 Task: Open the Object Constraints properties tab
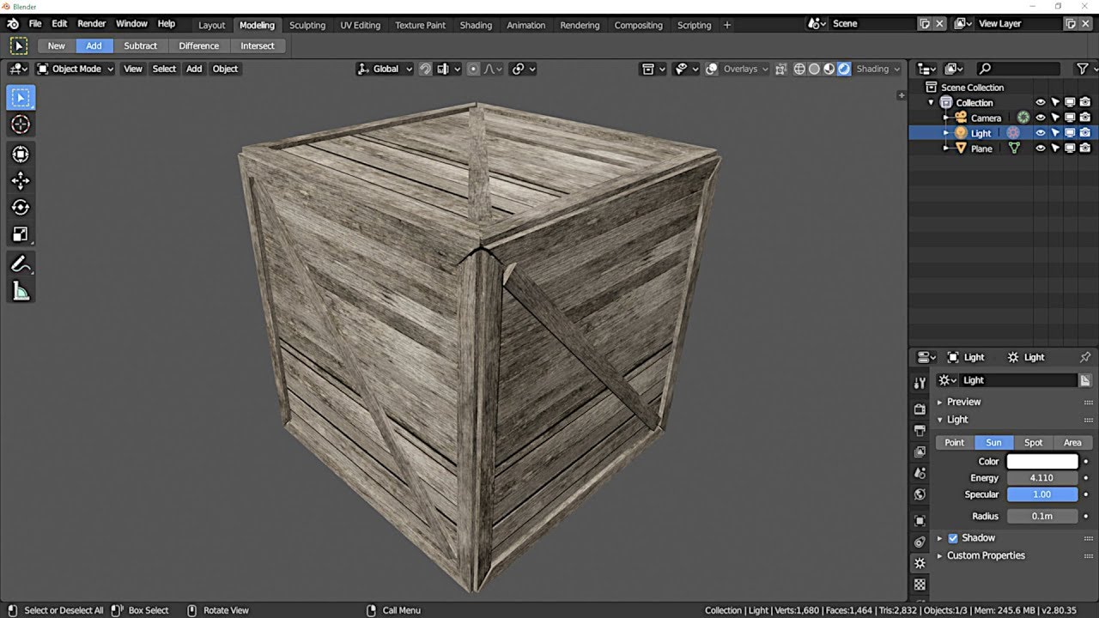click(920, 542)
